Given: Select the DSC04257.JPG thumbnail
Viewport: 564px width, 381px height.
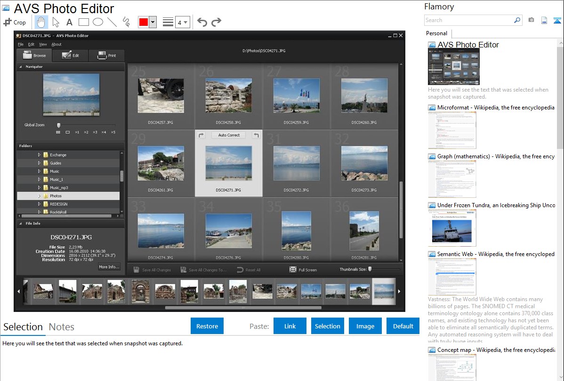Looking at the screenshot, I should click(x=161, y=96).
